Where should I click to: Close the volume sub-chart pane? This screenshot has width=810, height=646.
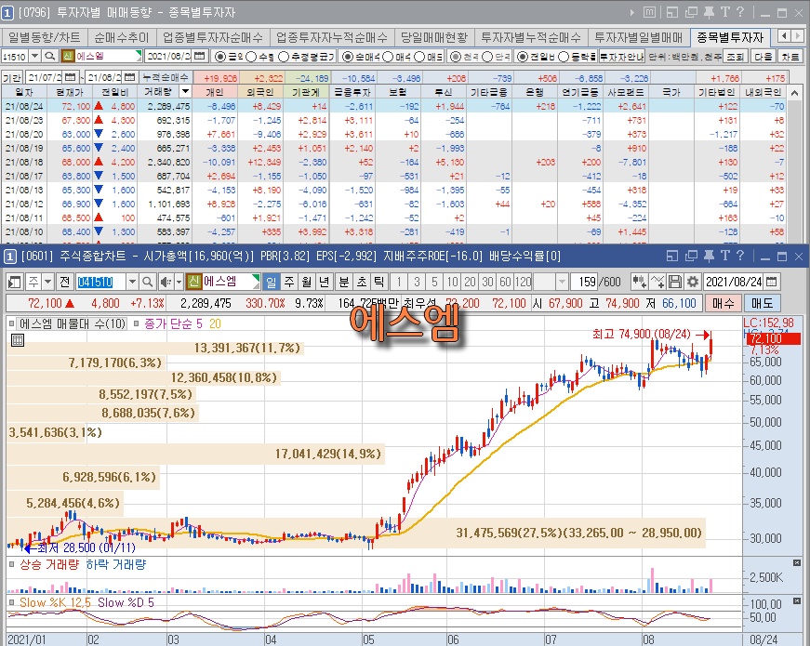[x=797, y=563]
